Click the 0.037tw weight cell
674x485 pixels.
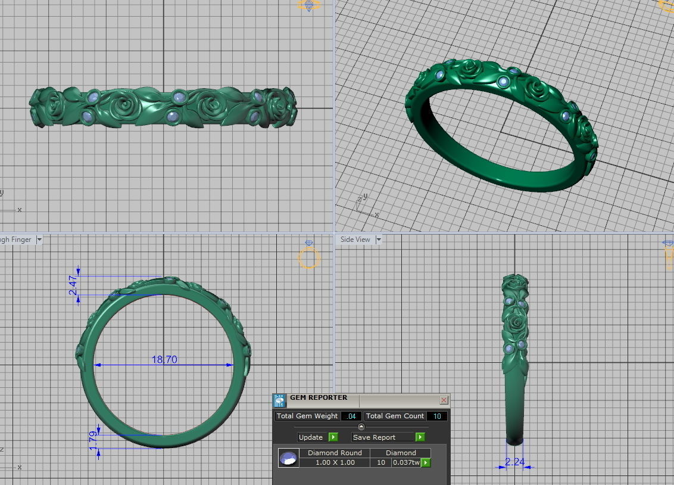coord(406,462)
